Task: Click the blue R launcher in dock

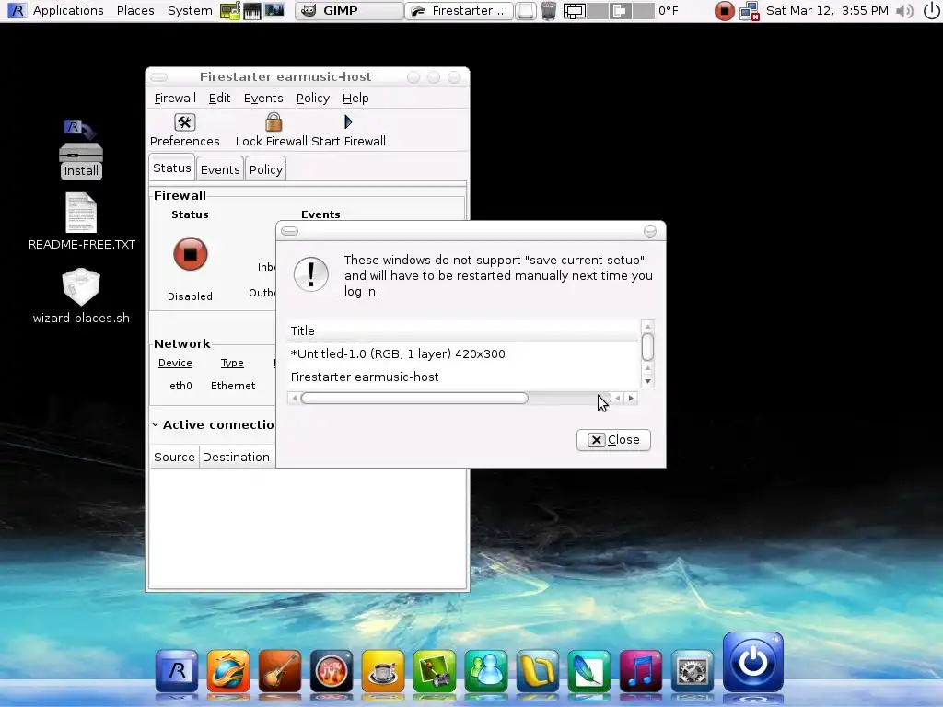Action: tap(177, 670)
